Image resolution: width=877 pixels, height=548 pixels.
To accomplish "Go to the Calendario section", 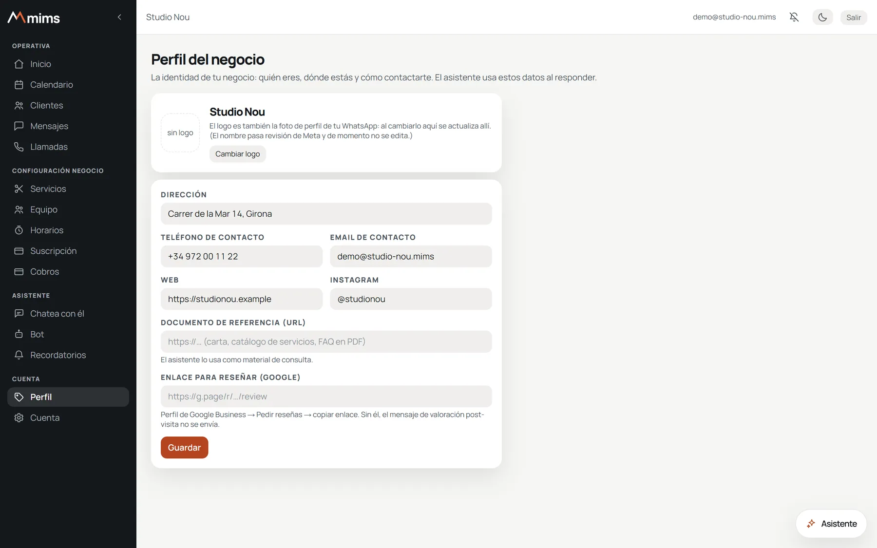I will coord(68,85).
